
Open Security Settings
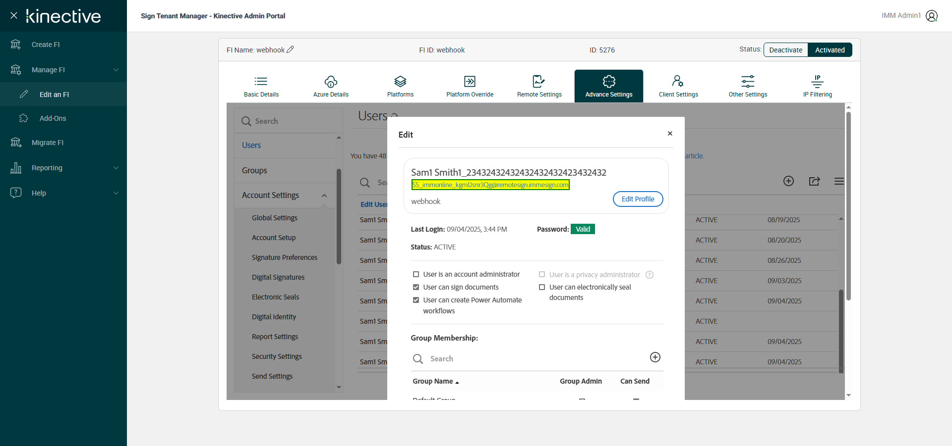pos(277,356)
